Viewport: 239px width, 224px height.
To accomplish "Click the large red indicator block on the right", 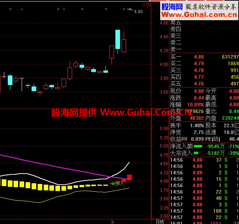I will point(129,177).
